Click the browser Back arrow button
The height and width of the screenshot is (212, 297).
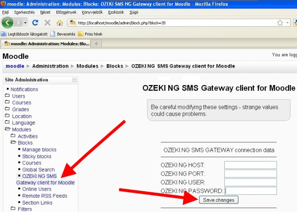[x=8, y=22]
